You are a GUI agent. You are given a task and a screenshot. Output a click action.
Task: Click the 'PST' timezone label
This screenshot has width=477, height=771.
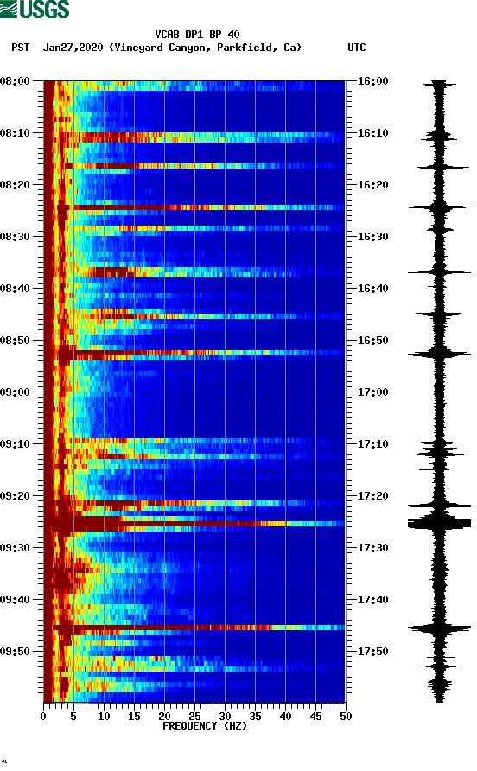pos(21,48)
